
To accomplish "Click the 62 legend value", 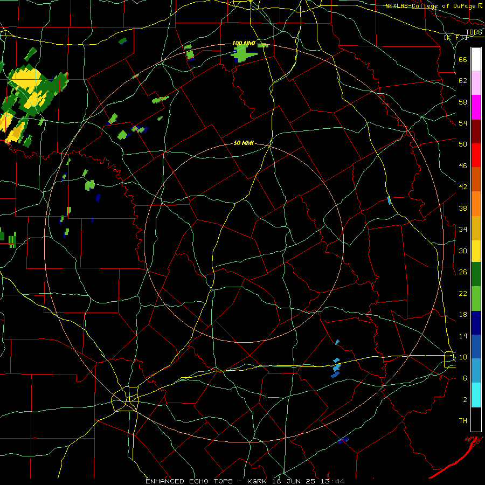I will click(463, 81).
